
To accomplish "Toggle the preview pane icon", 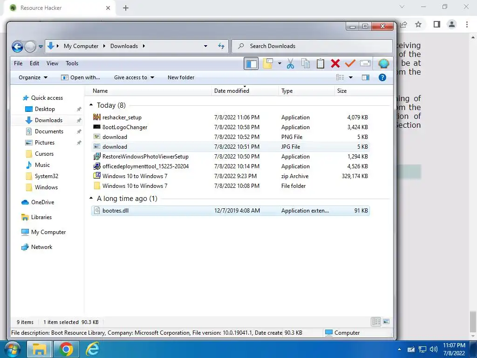I will (x=365, y=77).
